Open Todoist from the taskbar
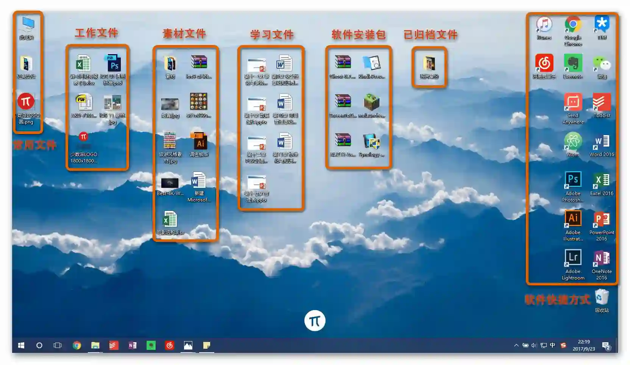Screen dimensions: 630x365 (x=114, y=345)
